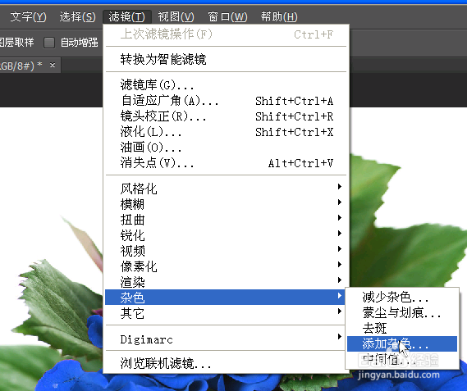Expand the 扭曲 distort submenu

[226, 220]
